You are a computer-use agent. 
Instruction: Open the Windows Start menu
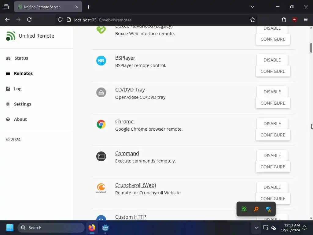click(x=10, y=228)
